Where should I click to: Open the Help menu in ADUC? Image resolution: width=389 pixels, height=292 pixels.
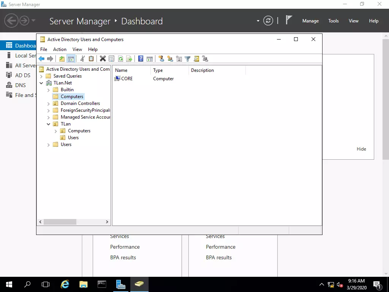click(93, 49)
